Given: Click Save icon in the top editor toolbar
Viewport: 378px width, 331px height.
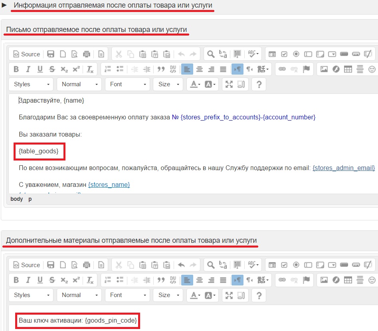Looking at the screenshot, I should [x=51, y=54].
